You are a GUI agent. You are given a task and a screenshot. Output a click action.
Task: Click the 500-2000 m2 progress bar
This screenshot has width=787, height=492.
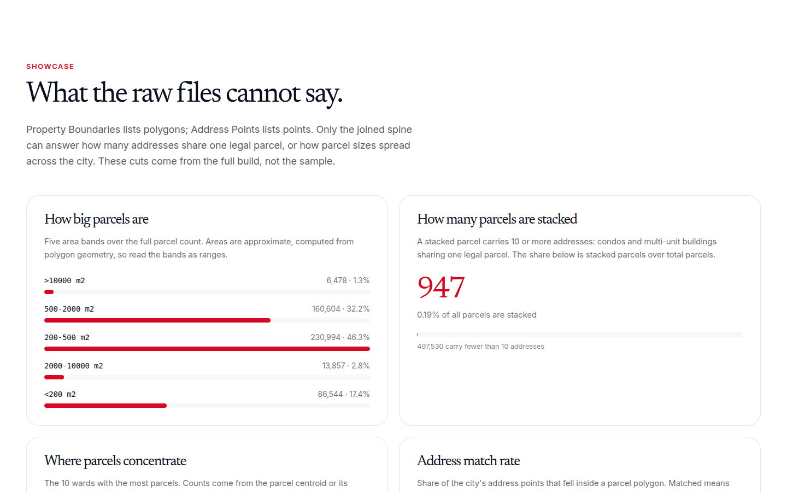tap(207, 320)
